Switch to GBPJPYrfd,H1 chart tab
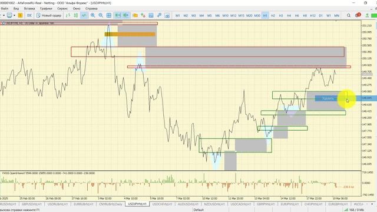Viewport: 377px width, 212px height. pos(266,204)
